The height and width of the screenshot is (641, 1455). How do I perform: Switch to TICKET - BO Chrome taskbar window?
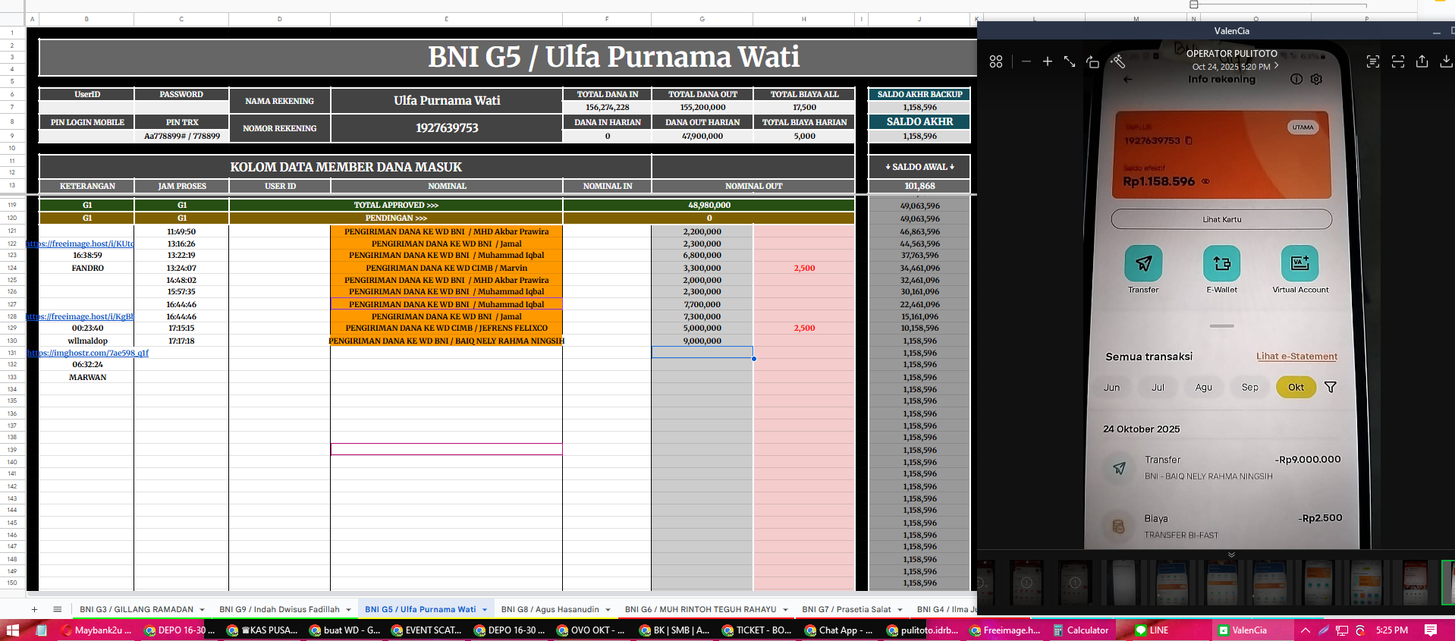[x=756, y=630]
